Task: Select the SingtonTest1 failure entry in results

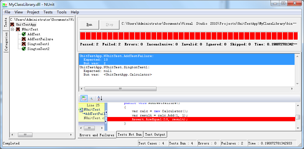Action: click(x=187, y=71)
